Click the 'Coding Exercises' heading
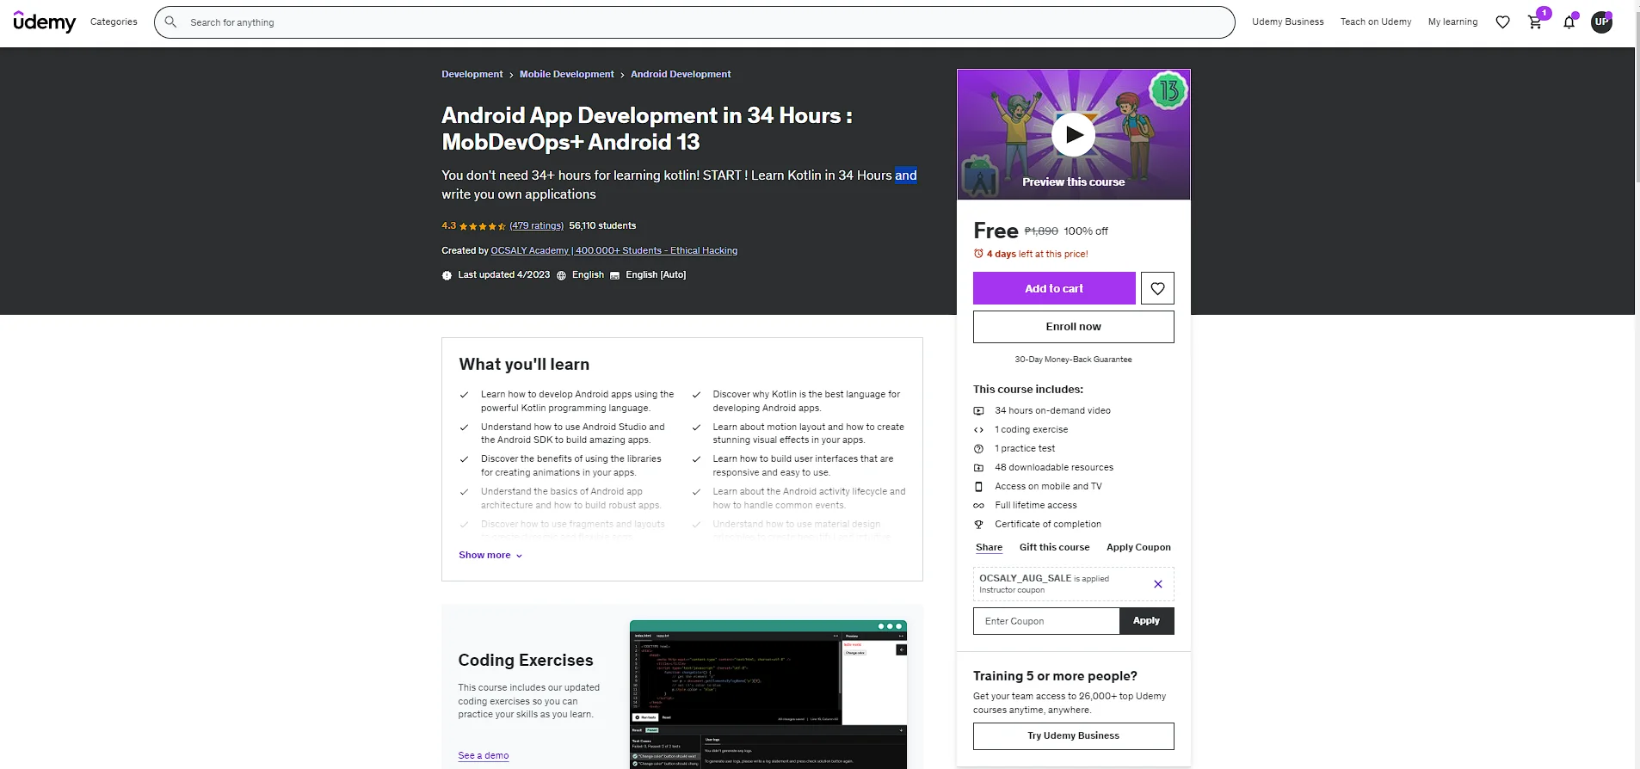The width and height of the screenshot is (1640, 769). coord(526,661)
